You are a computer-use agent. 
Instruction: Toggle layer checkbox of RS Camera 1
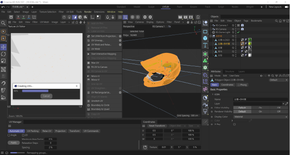233,25
